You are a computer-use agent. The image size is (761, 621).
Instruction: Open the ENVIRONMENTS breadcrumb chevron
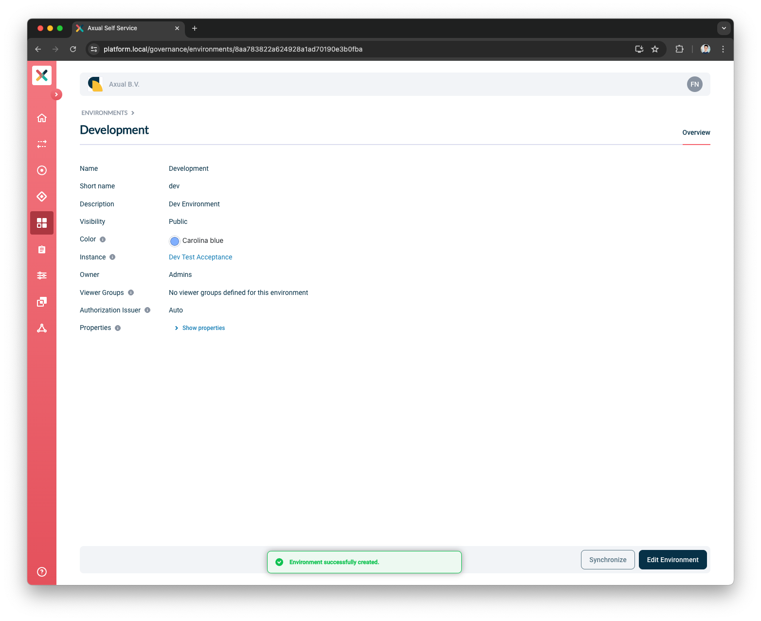pos(133,112)
